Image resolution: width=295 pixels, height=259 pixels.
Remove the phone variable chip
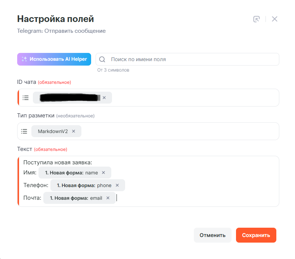pyautogui.click(x=117, y=185)
